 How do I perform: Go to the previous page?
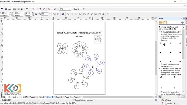click(x=9, y=97)
